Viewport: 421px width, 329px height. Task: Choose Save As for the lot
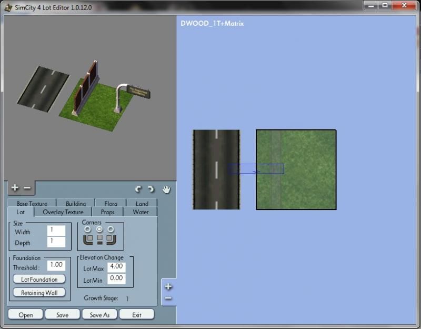(x=99, y=314)
